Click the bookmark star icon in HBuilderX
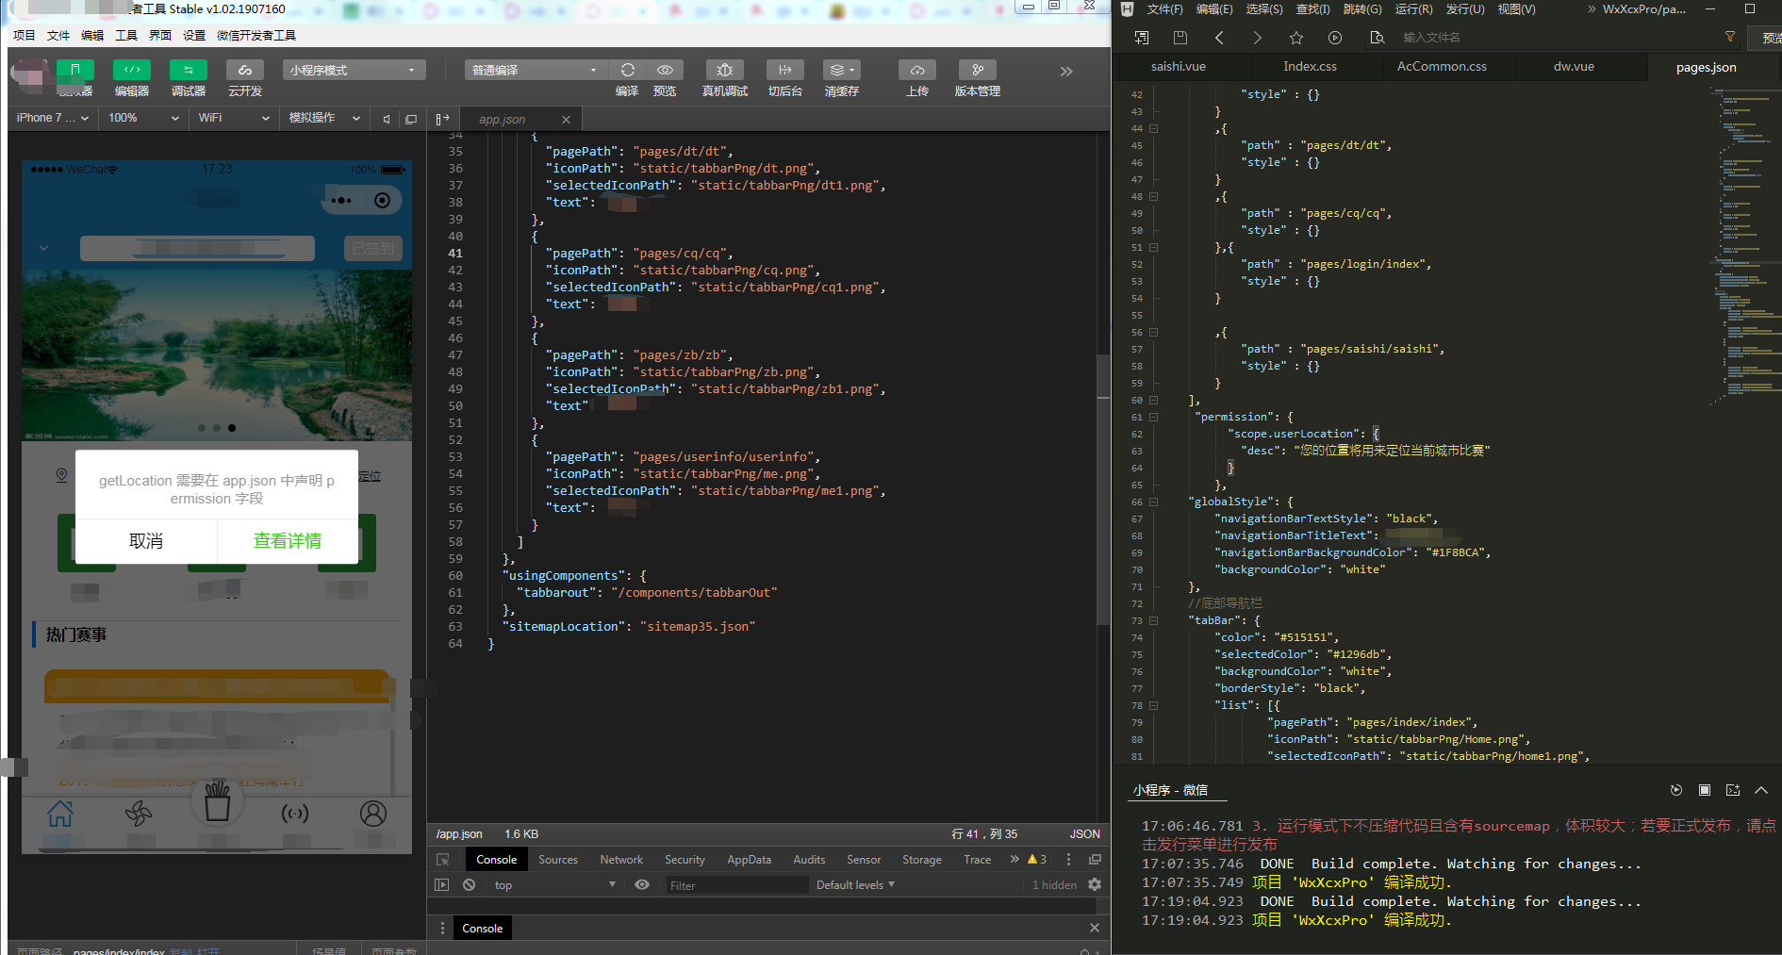This screenshot has height=955, width=1782. pyautogui.click(x=1295, y=38)
